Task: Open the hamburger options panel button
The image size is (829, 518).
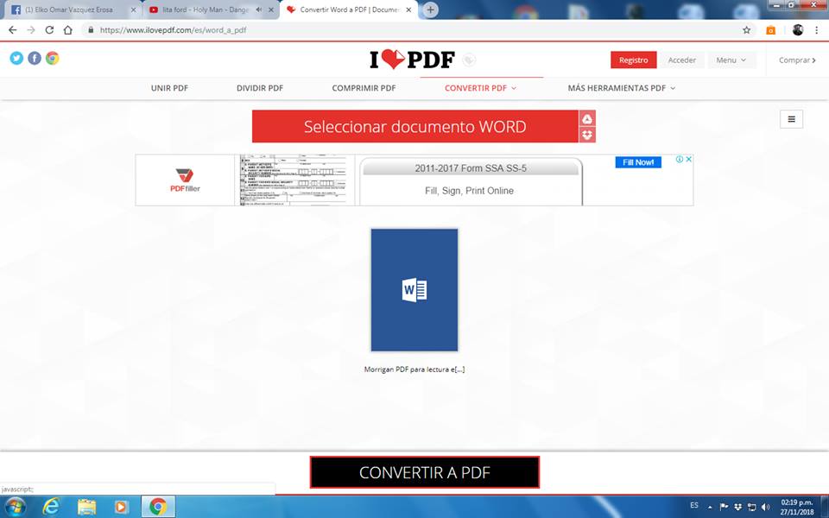Action: click(791, 119)
